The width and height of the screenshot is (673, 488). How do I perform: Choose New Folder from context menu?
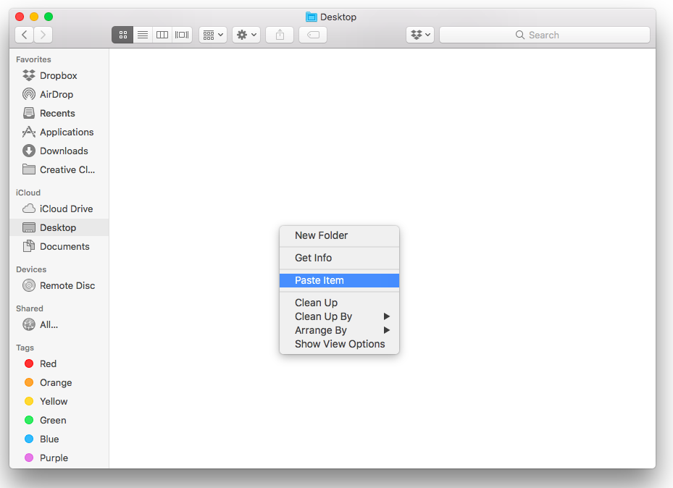(339, 235)
